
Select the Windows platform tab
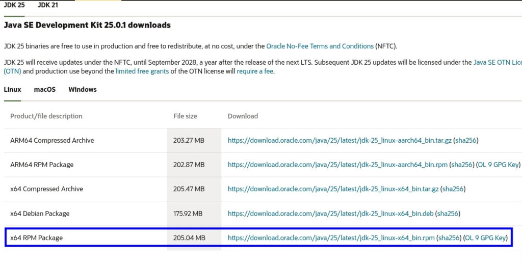point(83,89)
